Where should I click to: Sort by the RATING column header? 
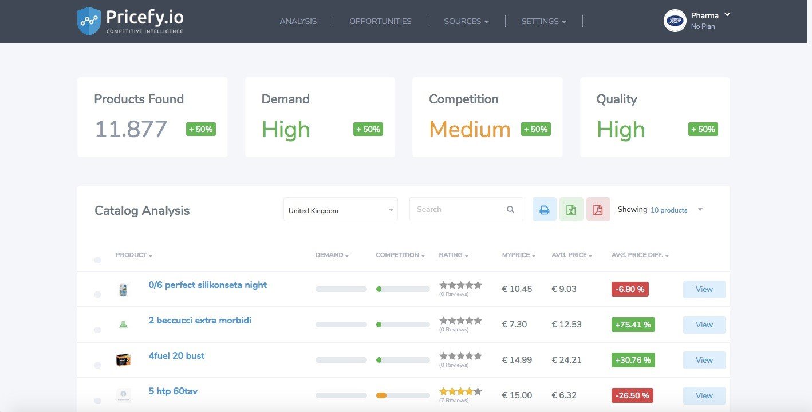point(454,255)
